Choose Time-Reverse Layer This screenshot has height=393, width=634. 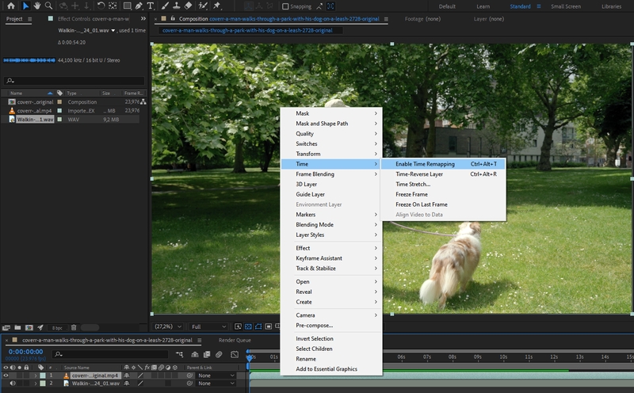pos(444,174)
